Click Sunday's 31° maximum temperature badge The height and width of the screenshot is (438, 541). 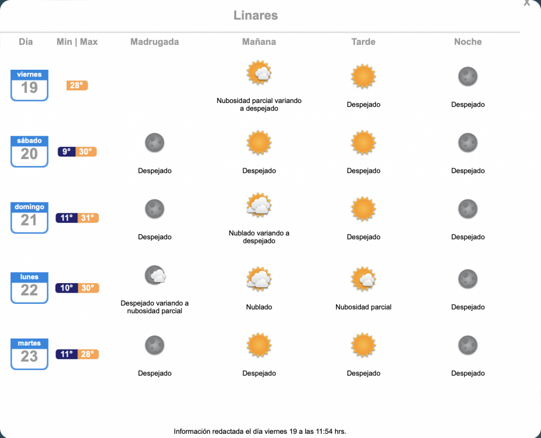pos(88,218)
